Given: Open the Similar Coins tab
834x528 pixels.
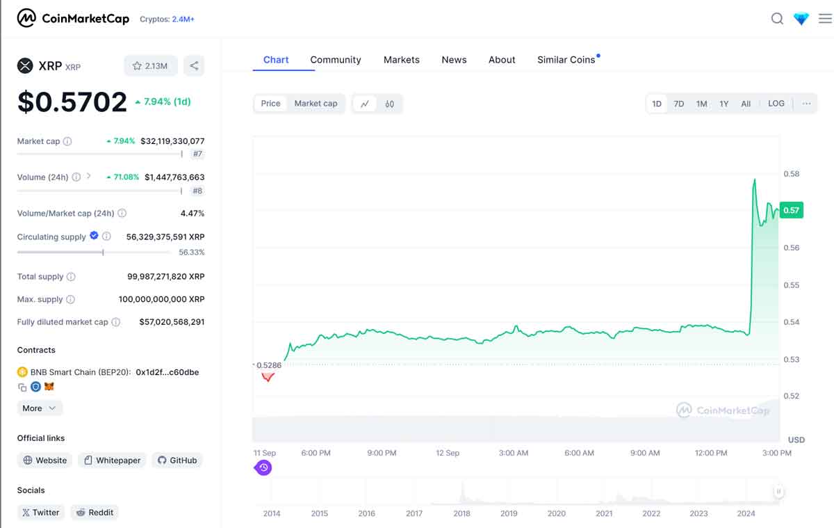Looking at the screenshot, I should pos(566,60).
